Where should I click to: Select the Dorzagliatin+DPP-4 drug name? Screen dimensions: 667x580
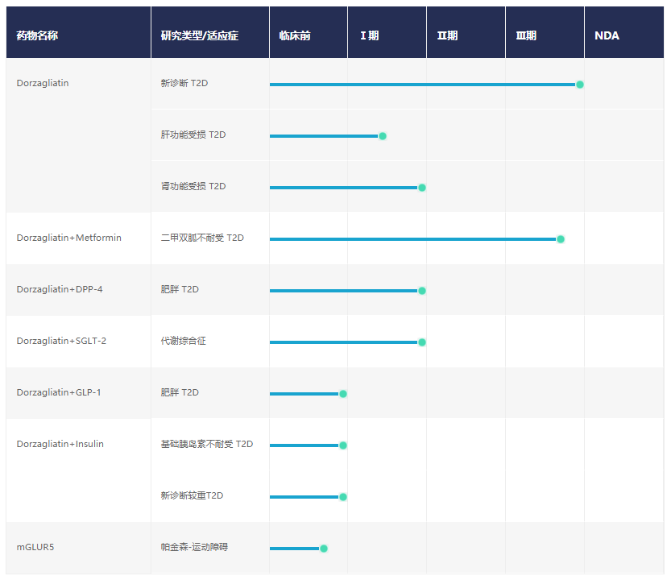pos(60,289)
